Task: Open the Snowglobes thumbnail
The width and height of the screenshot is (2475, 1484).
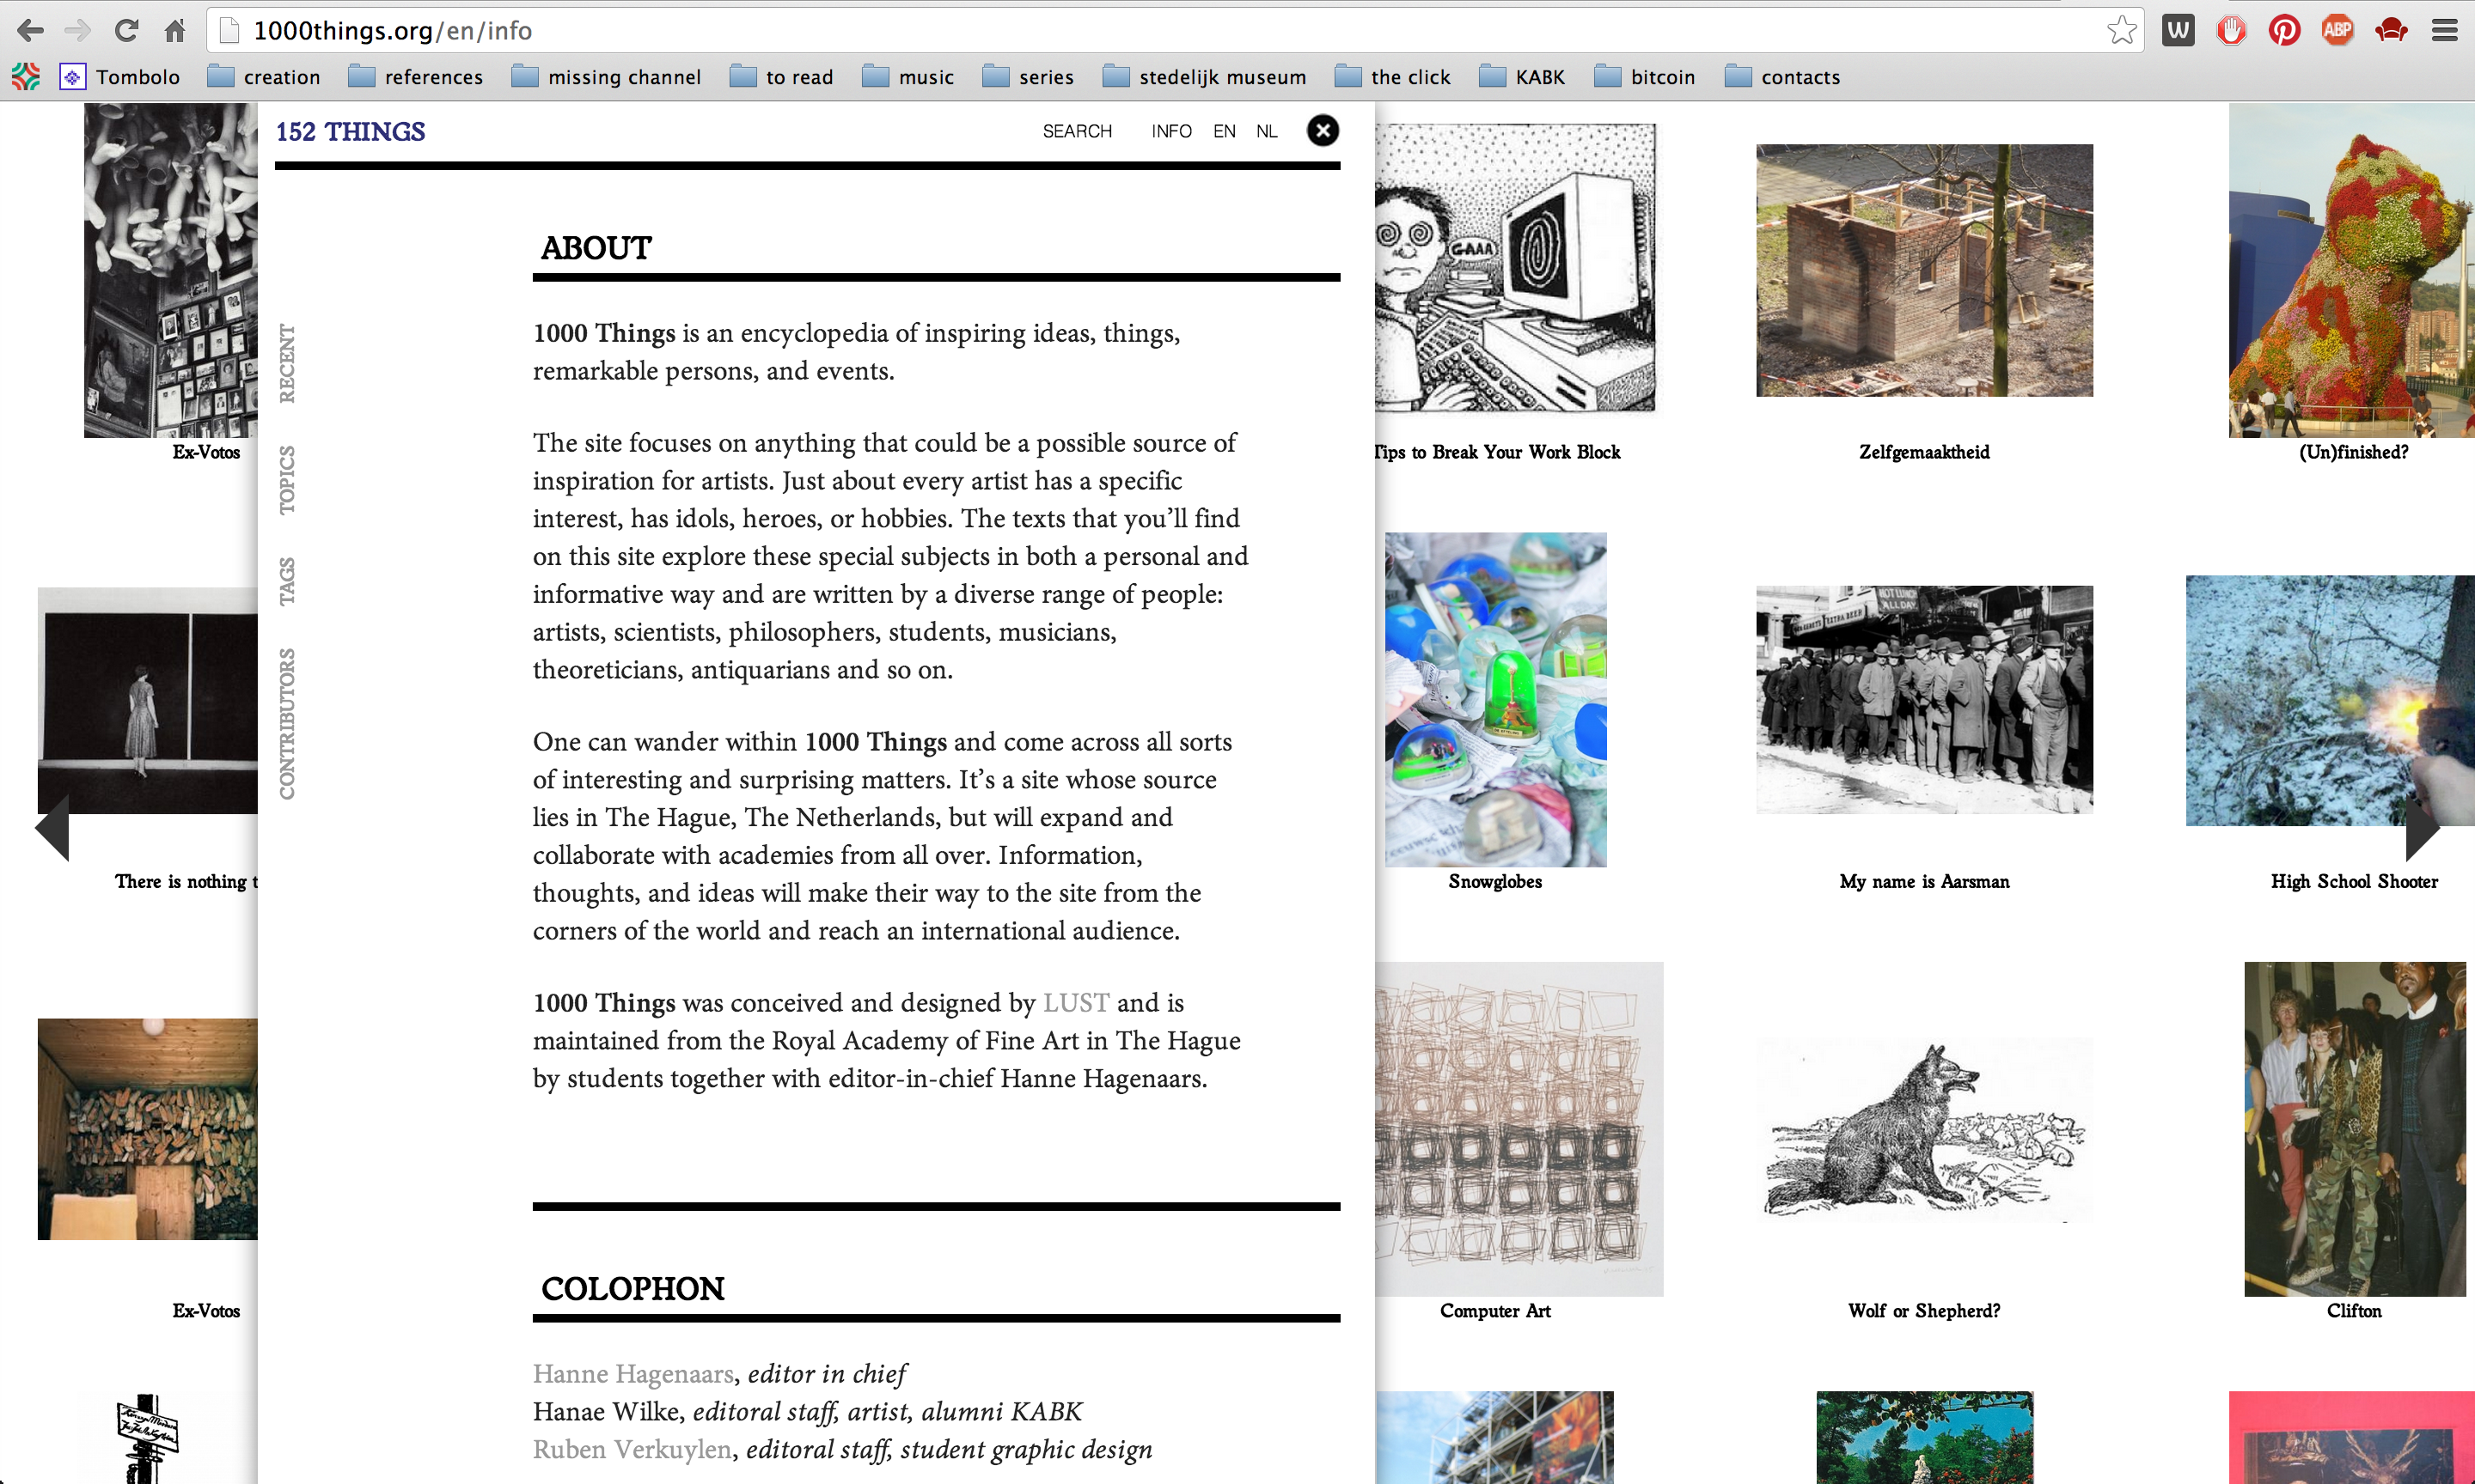Action: [x=1494, y=700]
